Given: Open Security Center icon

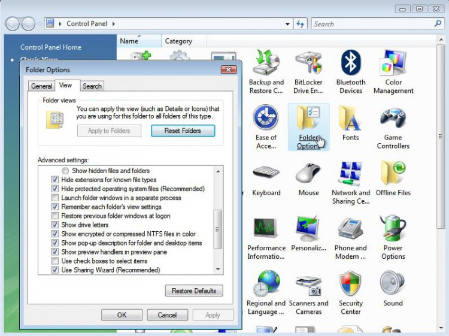Looking at the screenshot, I should 350,293.
